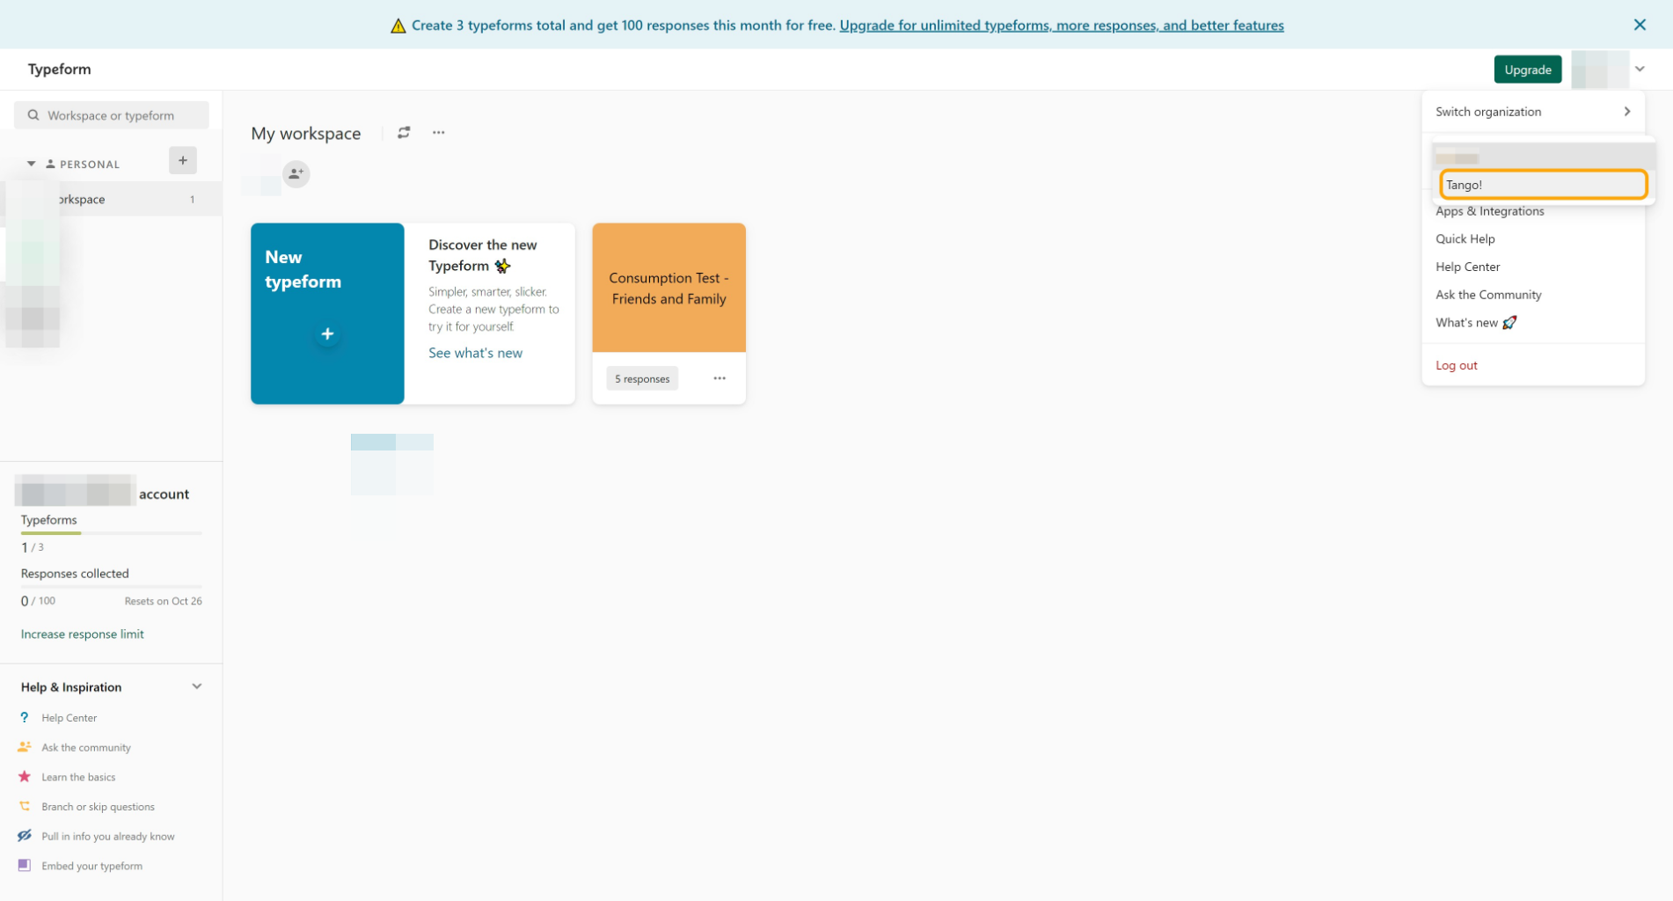This screenshot has width=1673, height=901.
Task: Click the Learn the basics star icon
Action: (x=25, y=777)
